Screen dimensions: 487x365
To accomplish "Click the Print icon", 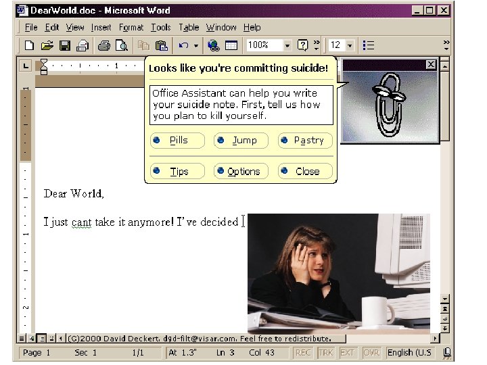I will point(103,46).
